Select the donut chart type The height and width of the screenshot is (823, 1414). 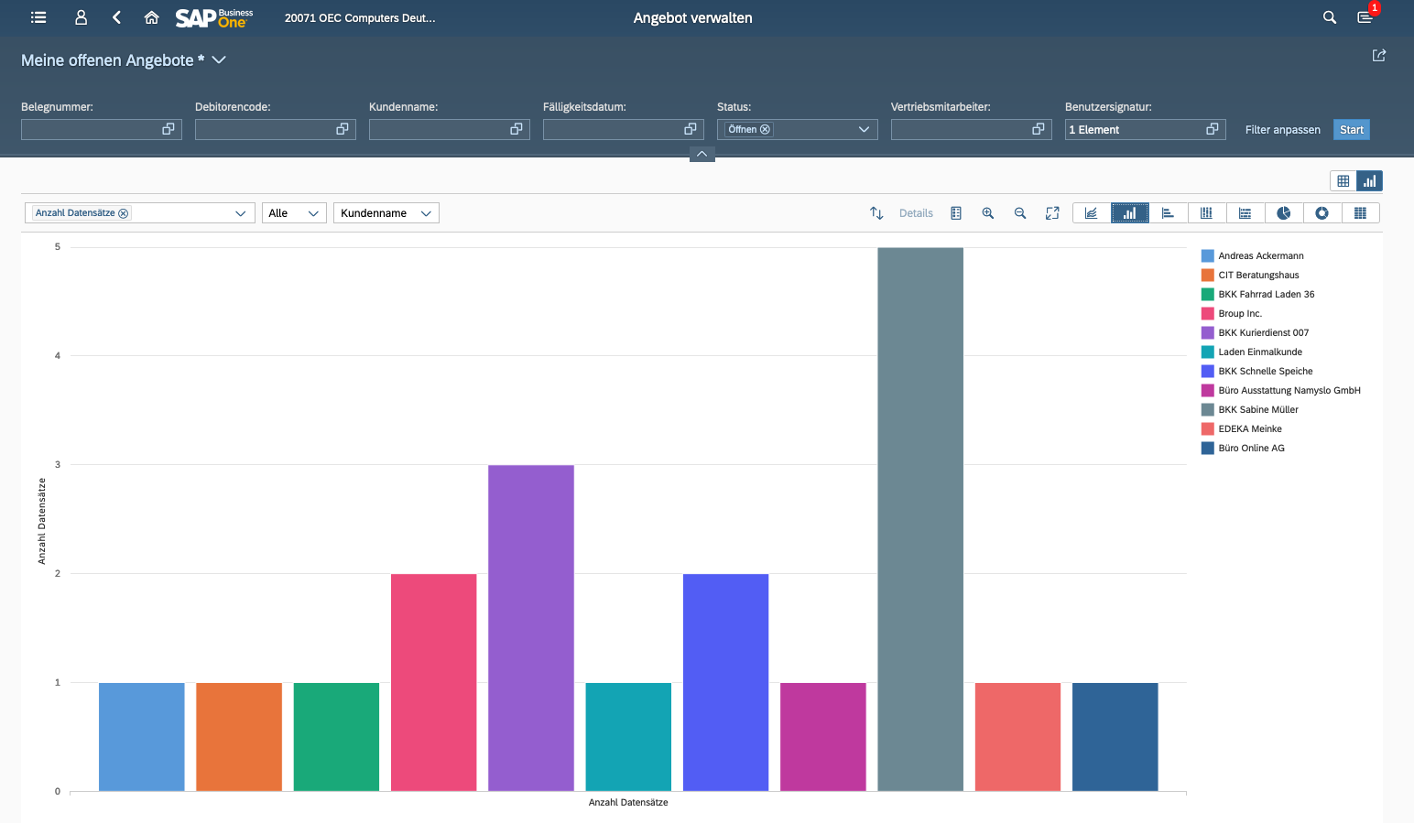[1322, 213]
